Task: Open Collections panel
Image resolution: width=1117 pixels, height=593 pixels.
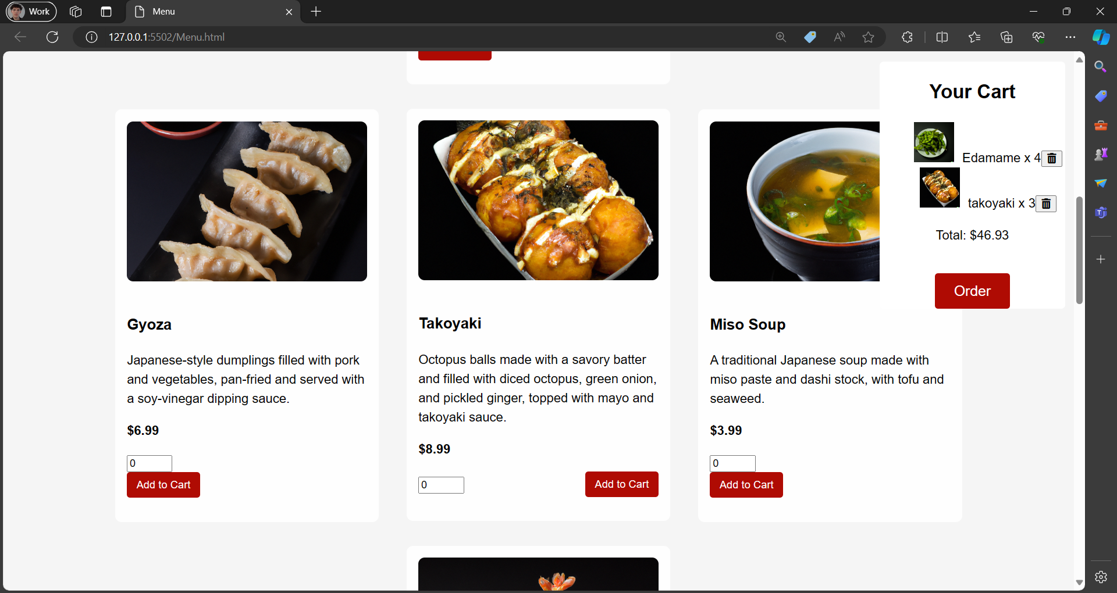Action: 1006,37
